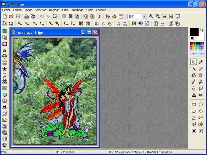Increase gamma correction icon
Image resolution: width=207 pixels, height=155 pixels.
(72, 23)
